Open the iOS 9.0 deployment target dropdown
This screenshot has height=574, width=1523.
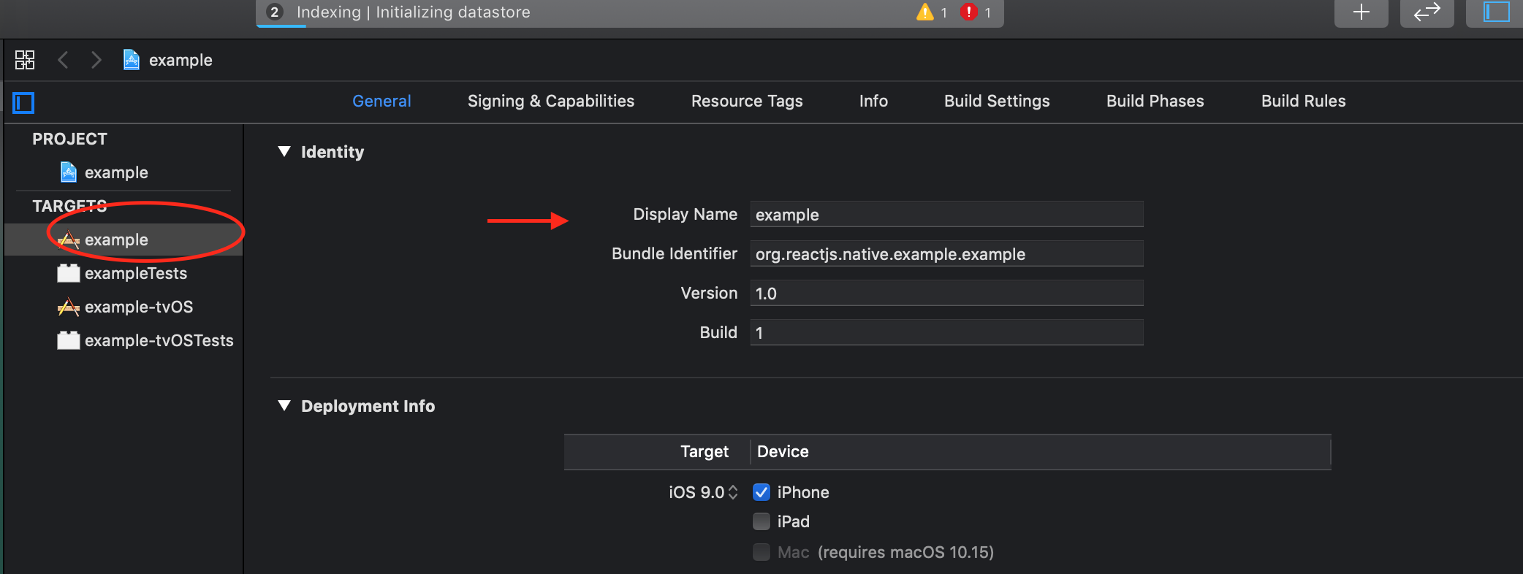pos(703,492)
